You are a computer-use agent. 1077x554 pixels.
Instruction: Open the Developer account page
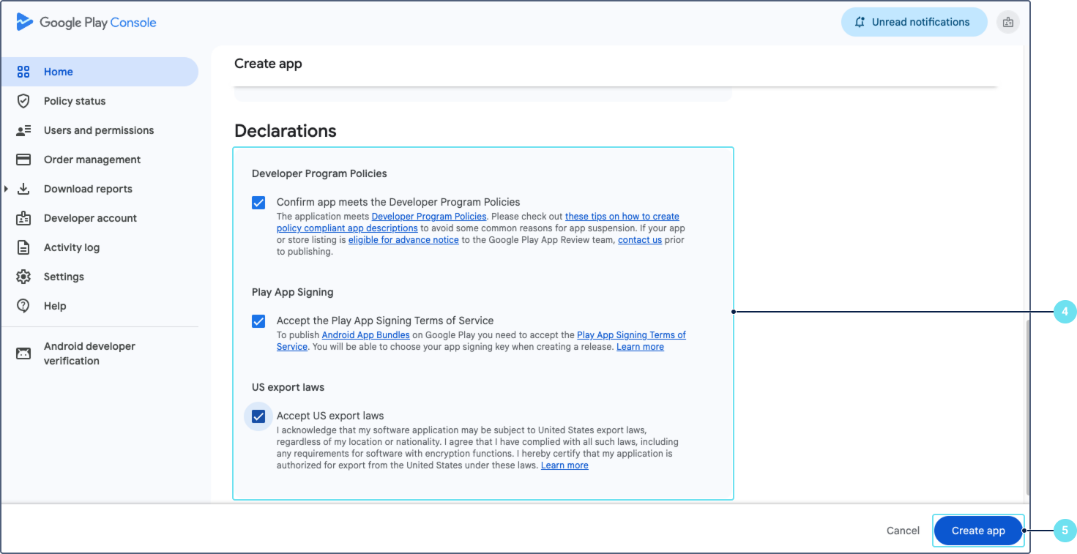coord(100,218)
